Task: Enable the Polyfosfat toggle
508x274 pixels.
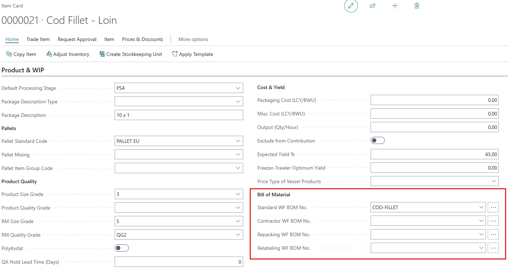Action: pyautogui.click(x=122, y=248)
